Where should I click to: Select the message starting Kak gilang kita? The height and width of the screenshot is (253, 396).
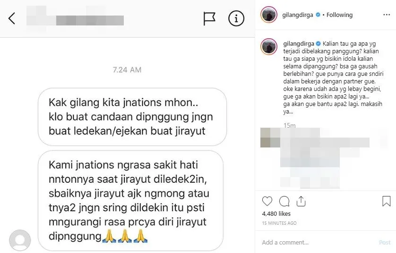[132, 117]
